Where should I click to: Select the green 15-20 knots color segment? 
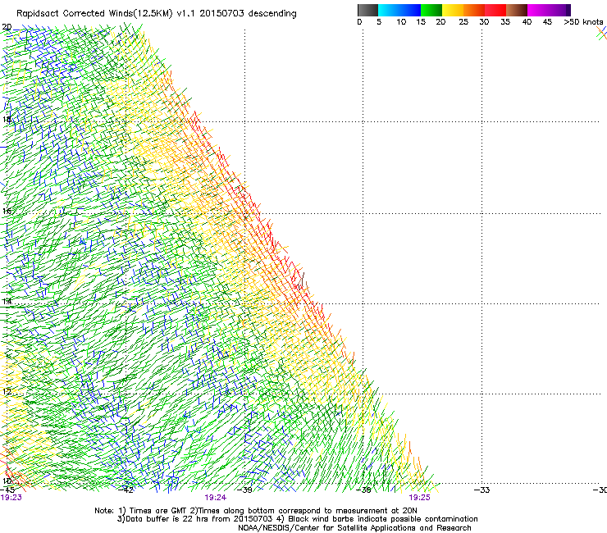[431, 10]
